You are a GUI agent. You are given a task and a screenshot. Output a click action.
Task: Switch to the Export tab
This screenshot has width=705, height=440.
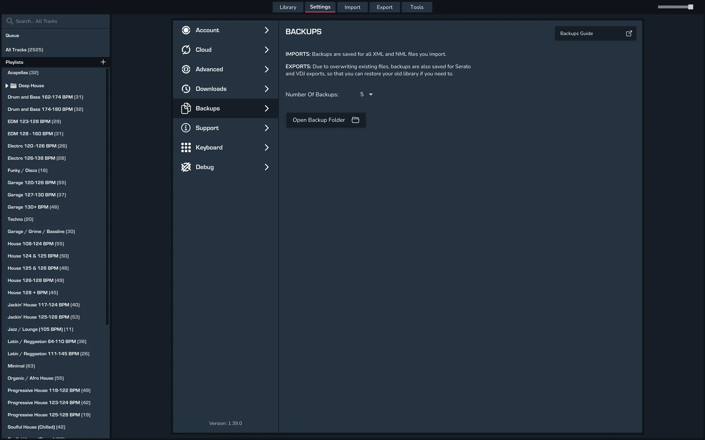point(384,7)
